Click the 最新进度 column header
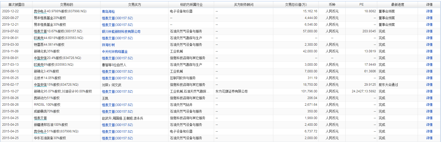Viewport: 441px width, 142px height. tap(398, 5)
